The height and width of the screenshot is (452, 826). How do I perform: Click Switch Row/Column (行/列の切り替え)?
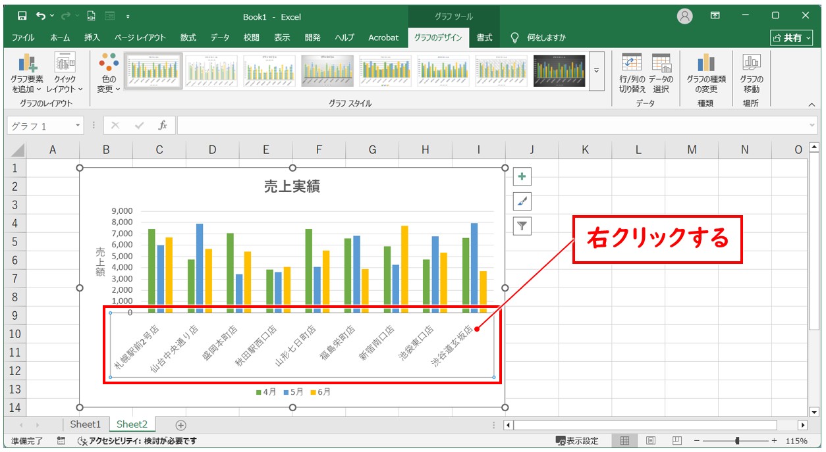click(x=632, y=74)
